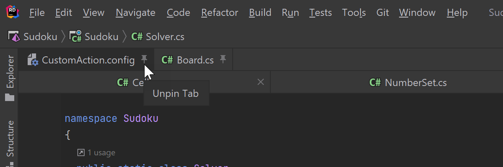Open the Refactor menu
Screen dimensions: 503x167
point(220,13)
